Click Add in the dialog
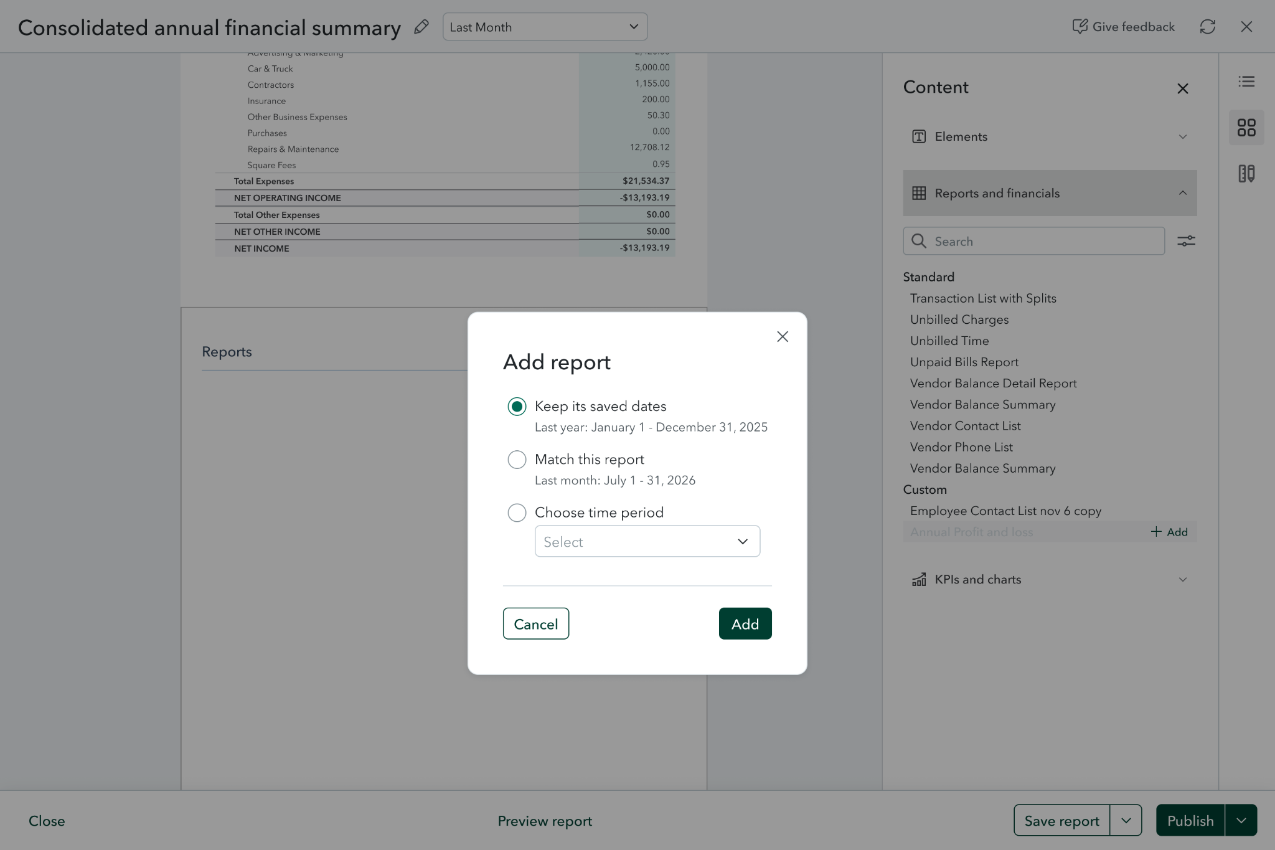The image size is (1275, 850). [x=745, y=623]
